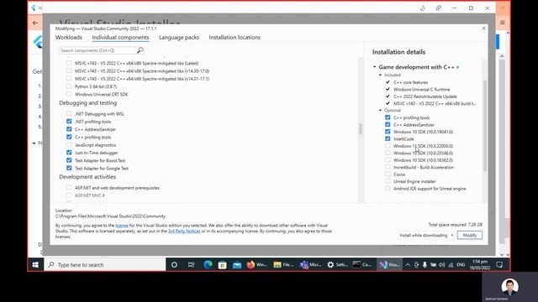Uncheck C++ AddressSanitizer in Debugging and testing
Image resolution: width=538 pixels, height=302 pixels.
click(69, 129)
